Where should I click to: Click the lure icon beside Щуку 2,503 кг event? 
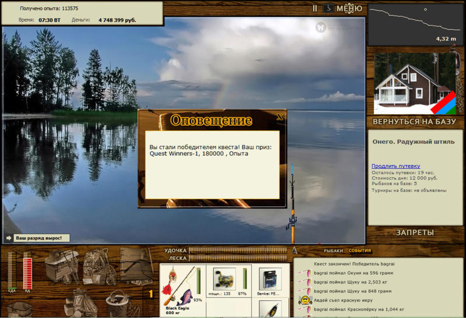click(x=305, y=282)
